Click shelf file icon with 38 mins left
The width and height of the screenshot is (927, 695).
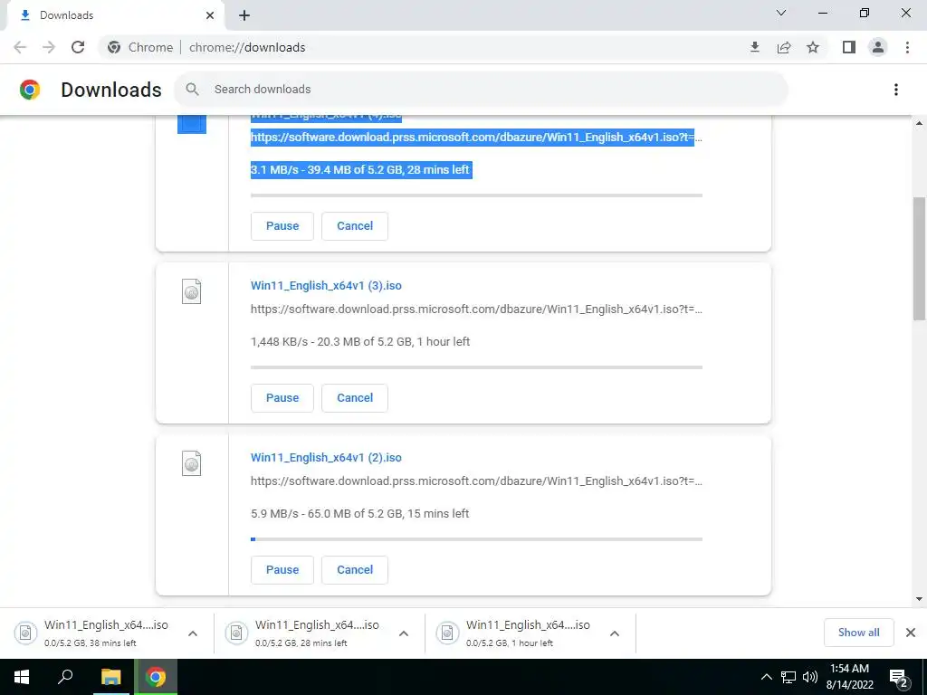click(25, 633)
